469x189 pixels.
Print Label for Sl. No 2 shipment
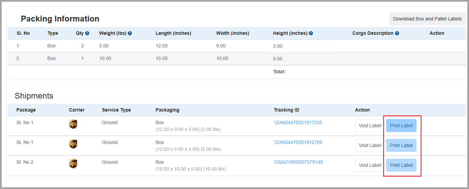coord(401,165)
